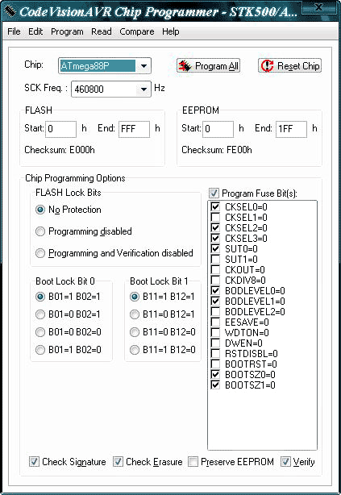Select B11=1 B12=1 boot lock option
The width and height of the screenshot is (341, 495).
[x=135, y=297]
